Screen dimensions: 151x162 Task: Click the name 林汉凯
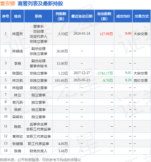(x=18, y=80)
